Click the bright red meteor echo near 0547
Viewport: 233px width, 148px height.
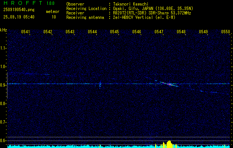point(169,84)
